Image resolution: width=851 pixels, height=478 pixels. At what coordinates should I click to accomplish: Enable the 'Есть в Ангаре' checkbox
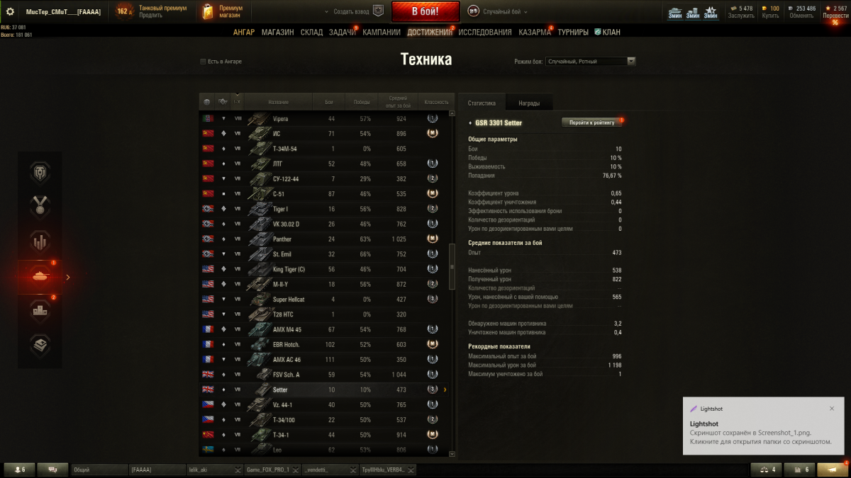[204, 62]
